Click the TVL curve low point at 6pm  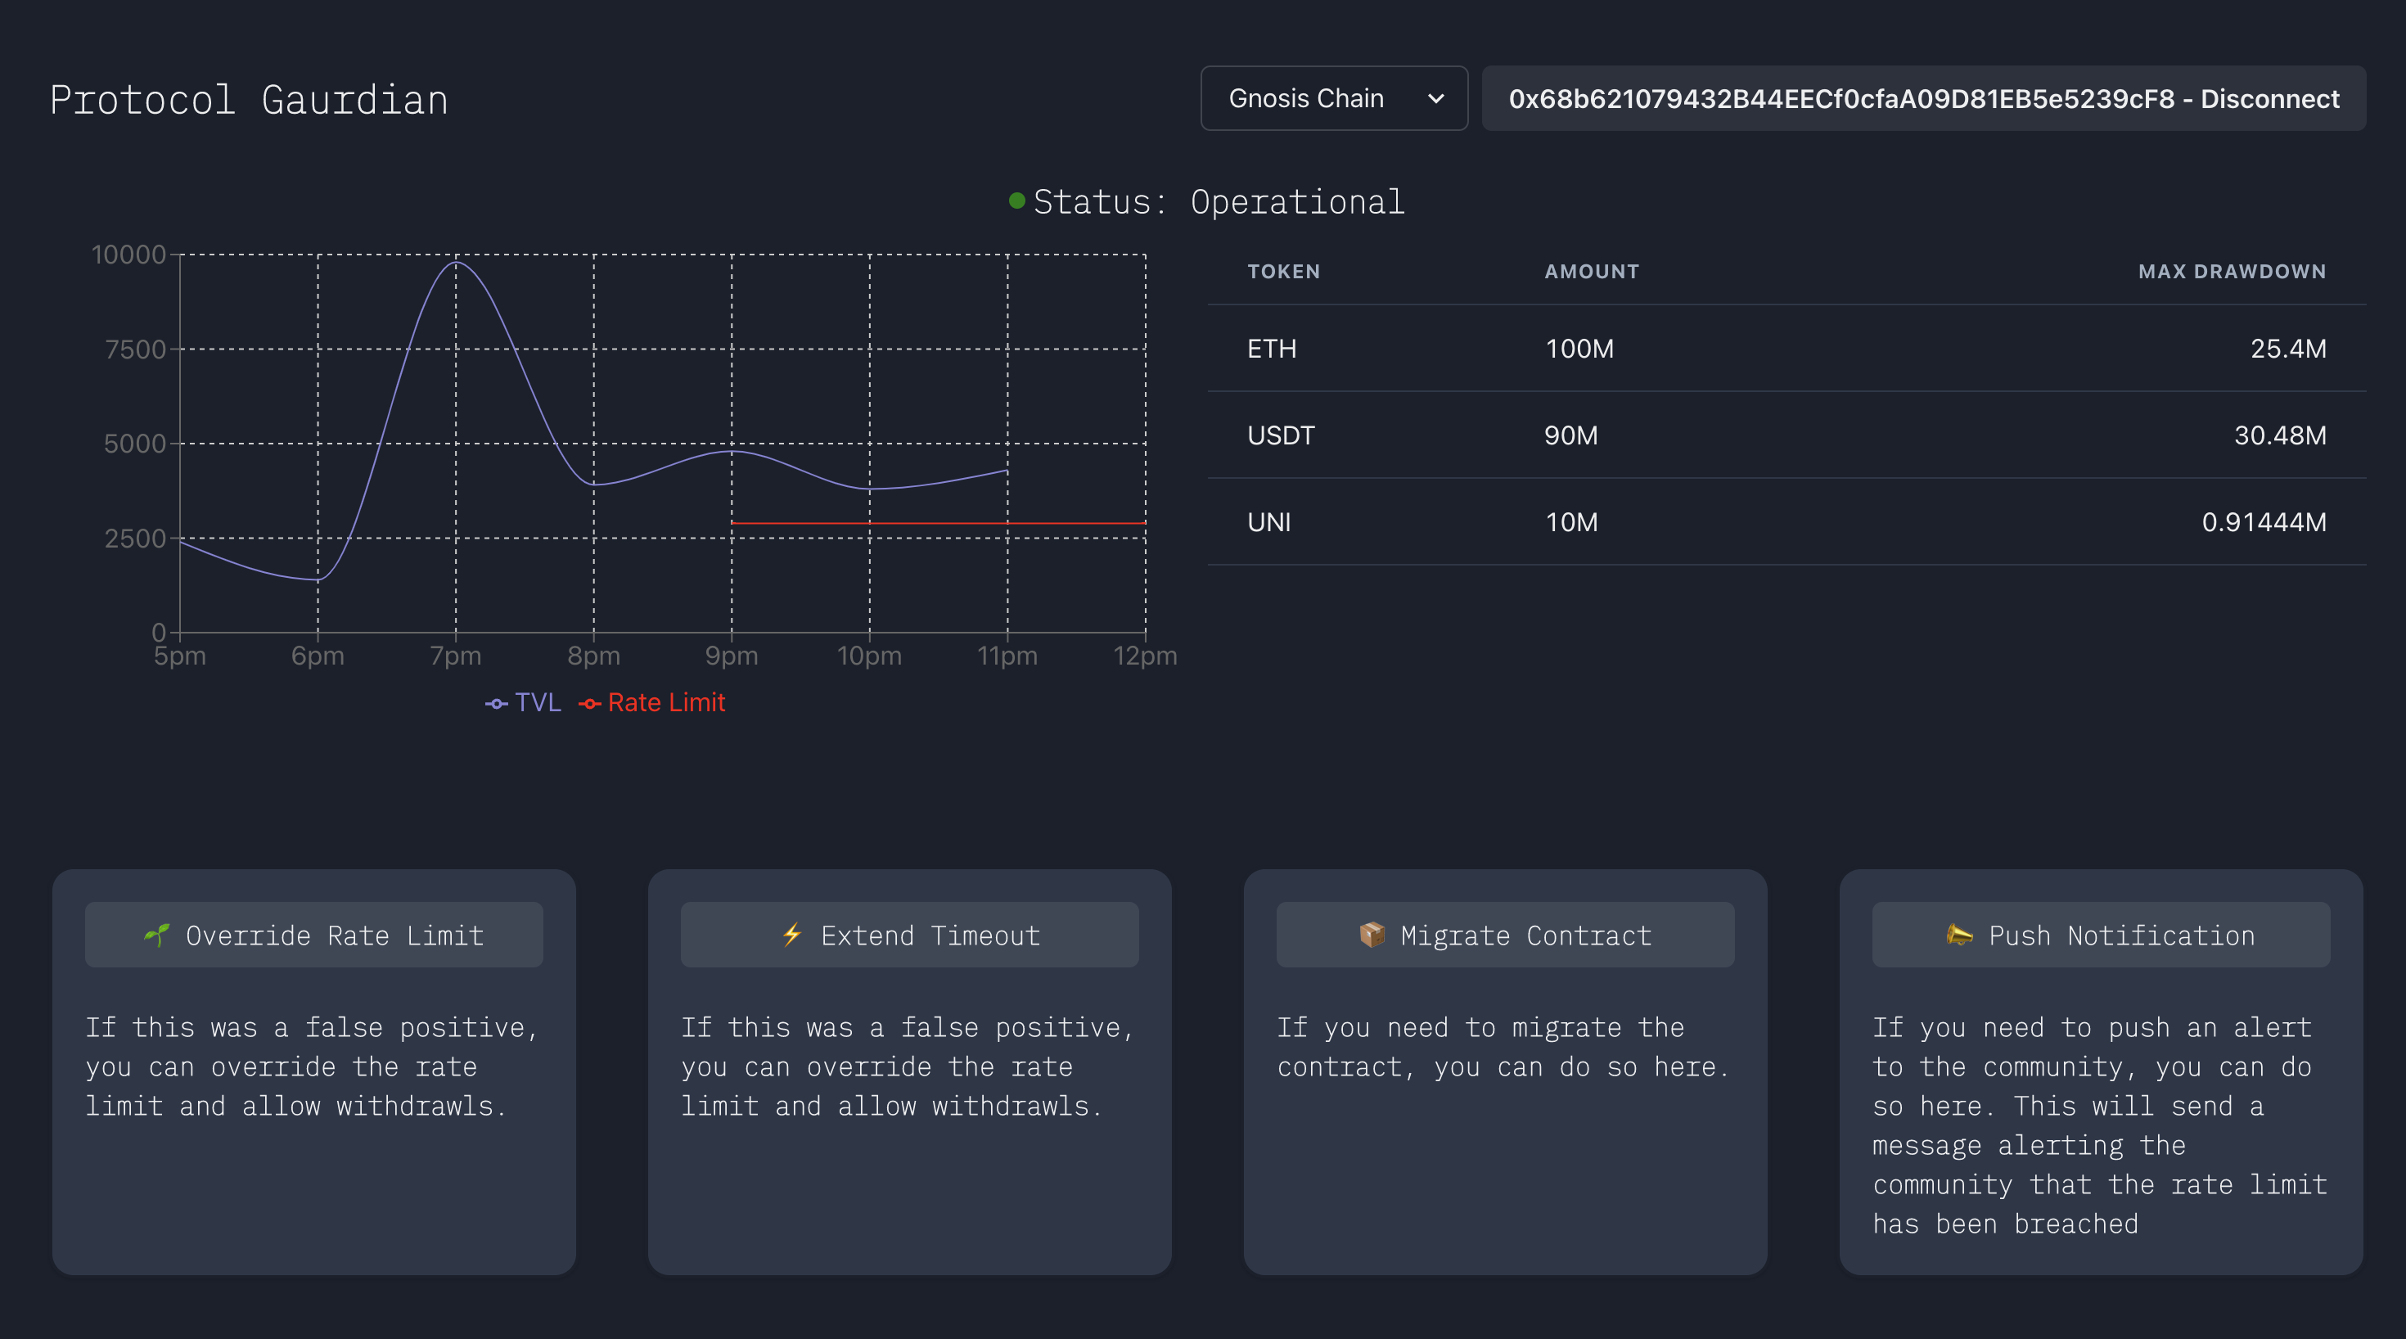tap(318, 579)
